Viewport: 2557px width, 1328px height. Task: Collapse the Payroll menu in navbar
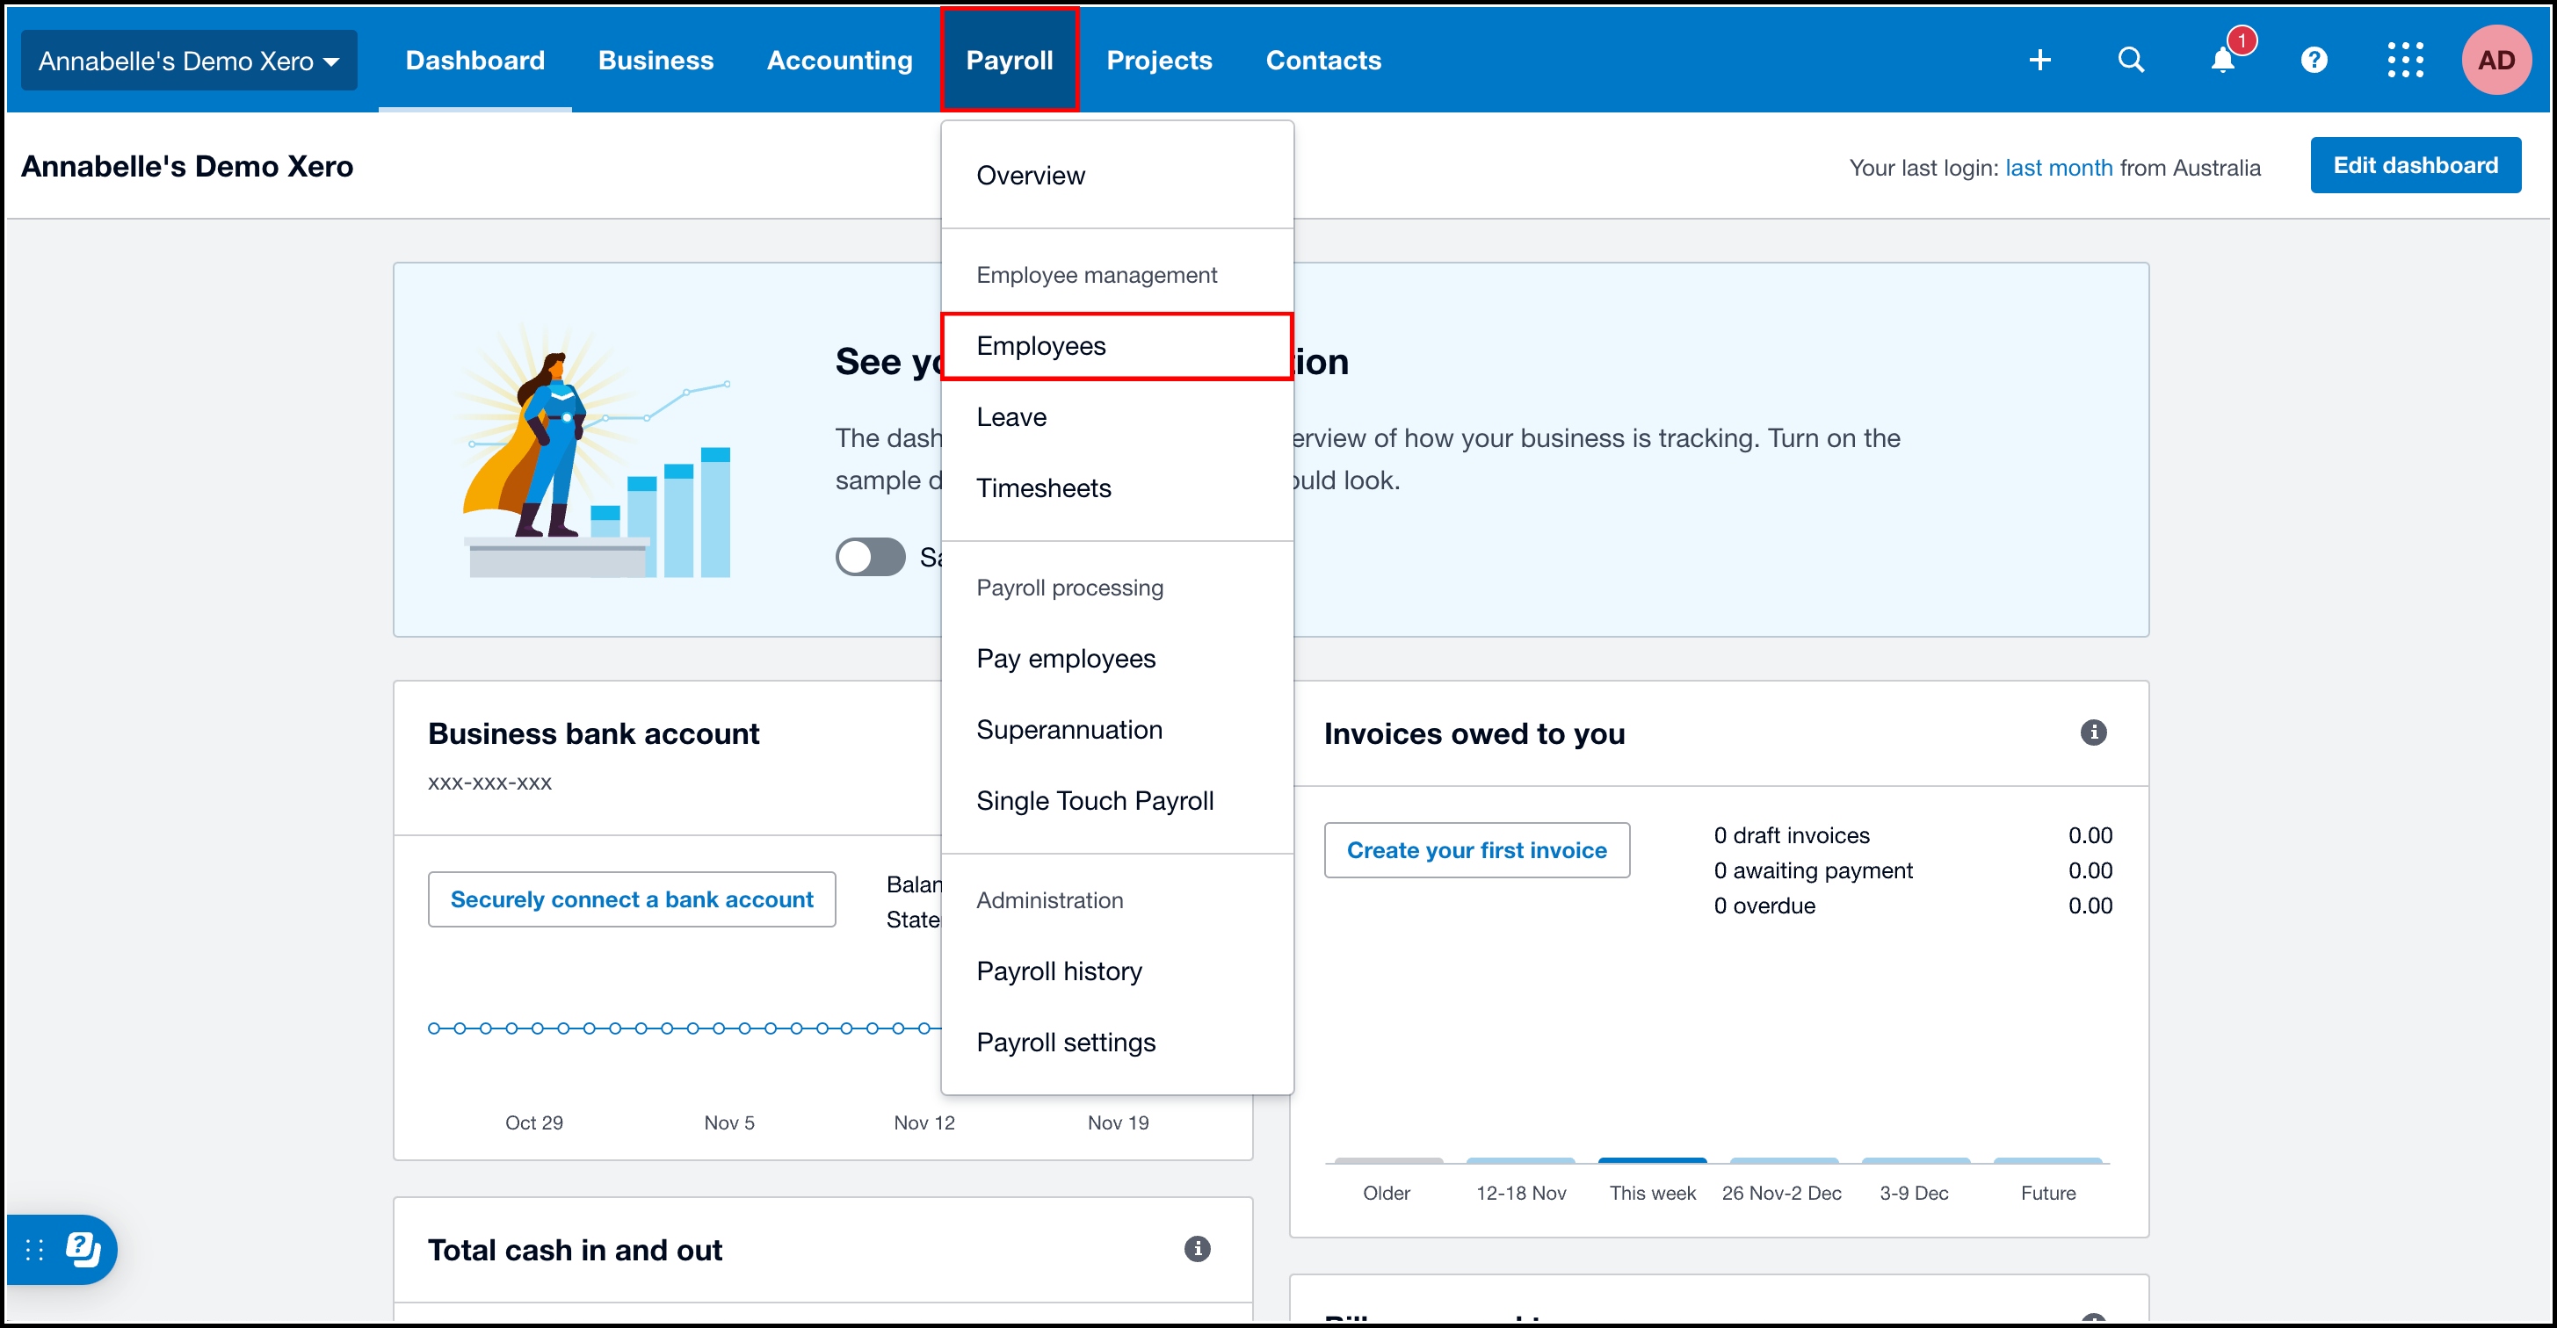click(x=1009, y=61)
